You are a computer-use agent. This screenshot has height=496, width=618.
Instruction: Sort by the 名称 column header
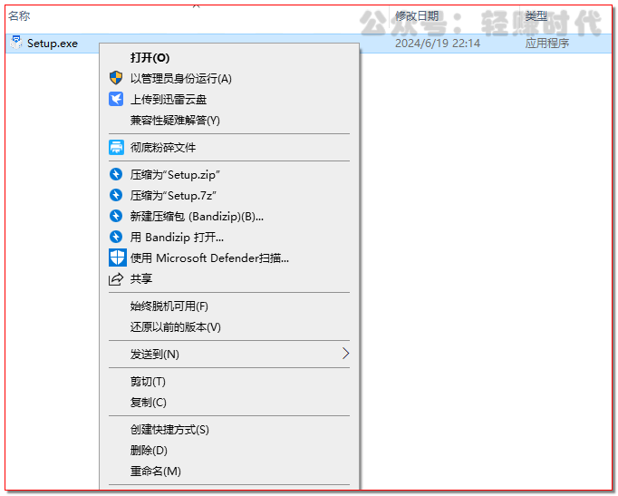click(x=19, y=16)
